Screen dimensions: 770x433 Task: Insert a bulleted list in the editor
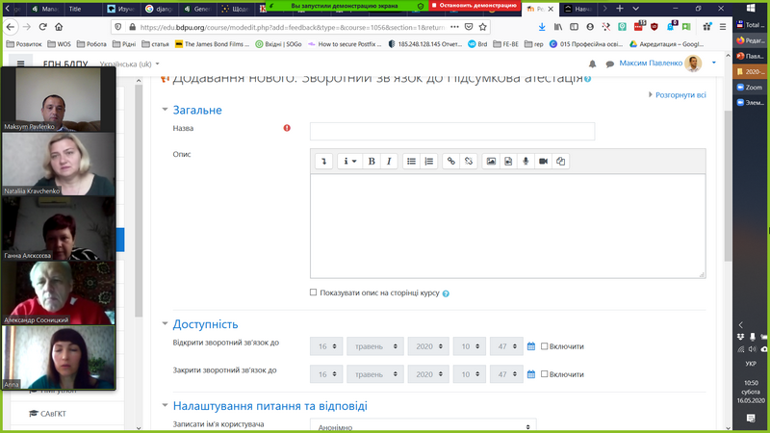pos(411,162)
